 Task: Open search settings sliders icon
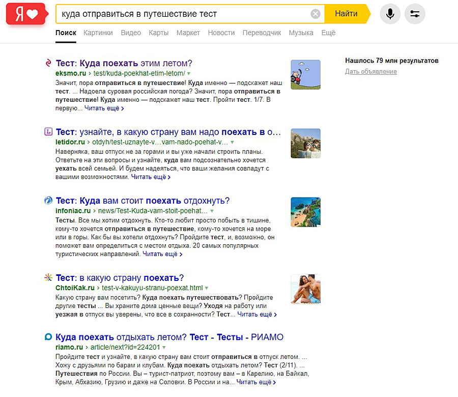pyautogui.click(x=415, y=14)
